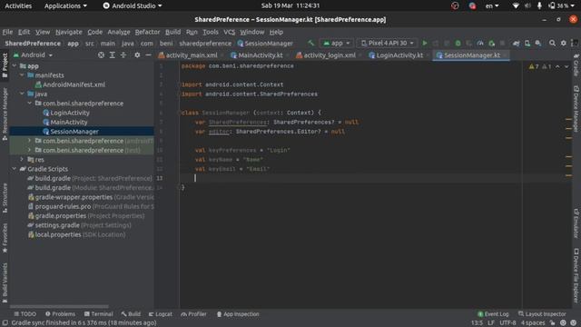This screenshot has height=327, width=581.
Task: Open the Favorites side panel
Action: [x=5, y=238]
